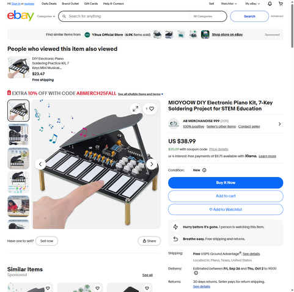Follow the Seller's other items link

[x=221, y=126]
